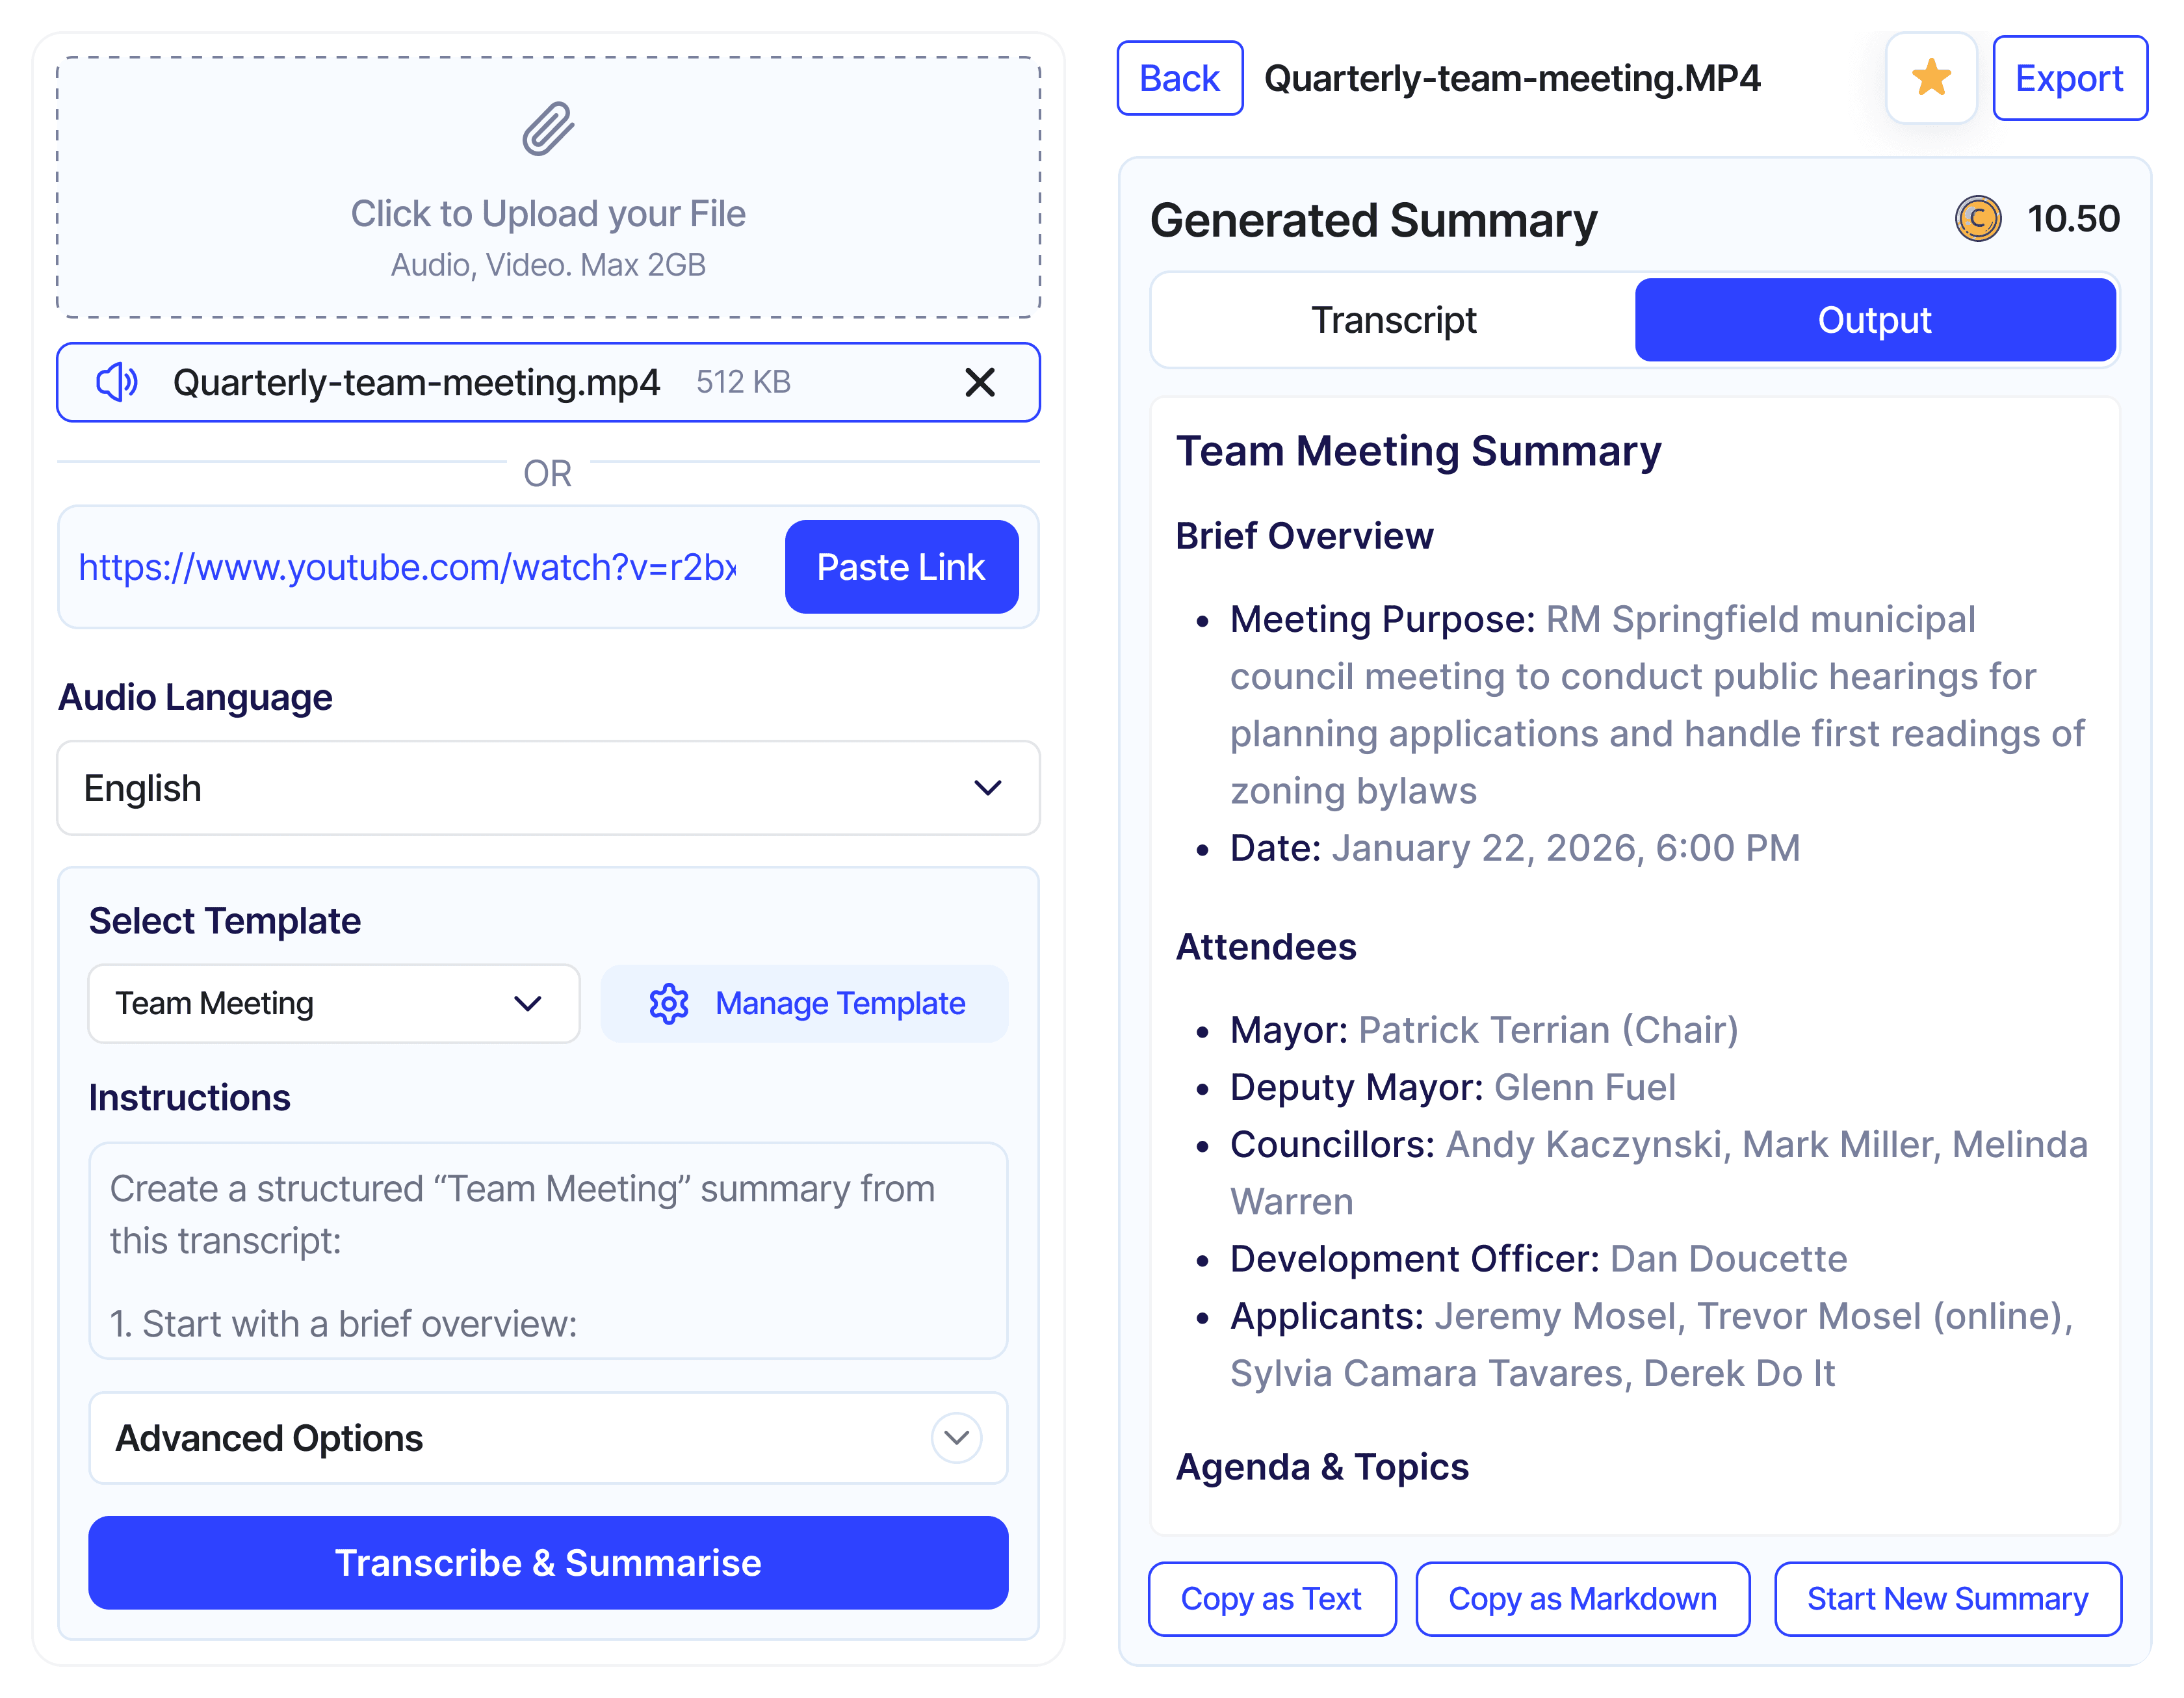Click the Audio Language chevron arrow
This screenshot has width=2184, height=1698.
tap(987, 788)
